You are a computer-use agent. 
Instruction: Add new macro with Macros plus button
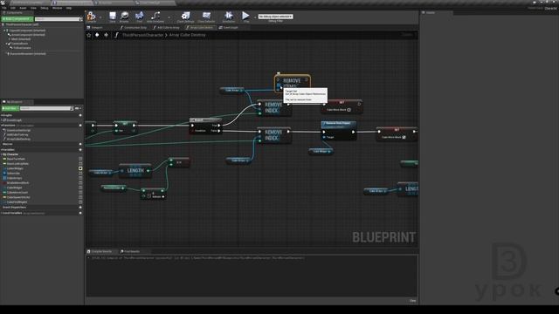coord(80,144)
